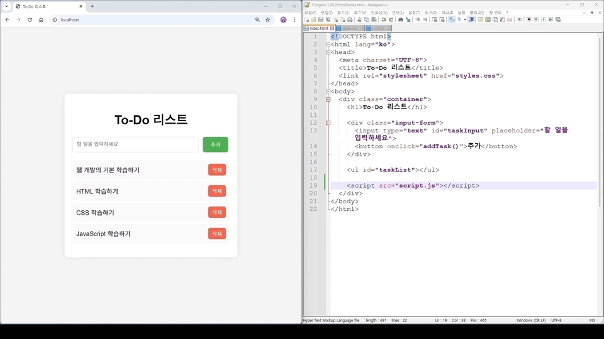Reload the localhost page in Chrome

pos(30,19)
